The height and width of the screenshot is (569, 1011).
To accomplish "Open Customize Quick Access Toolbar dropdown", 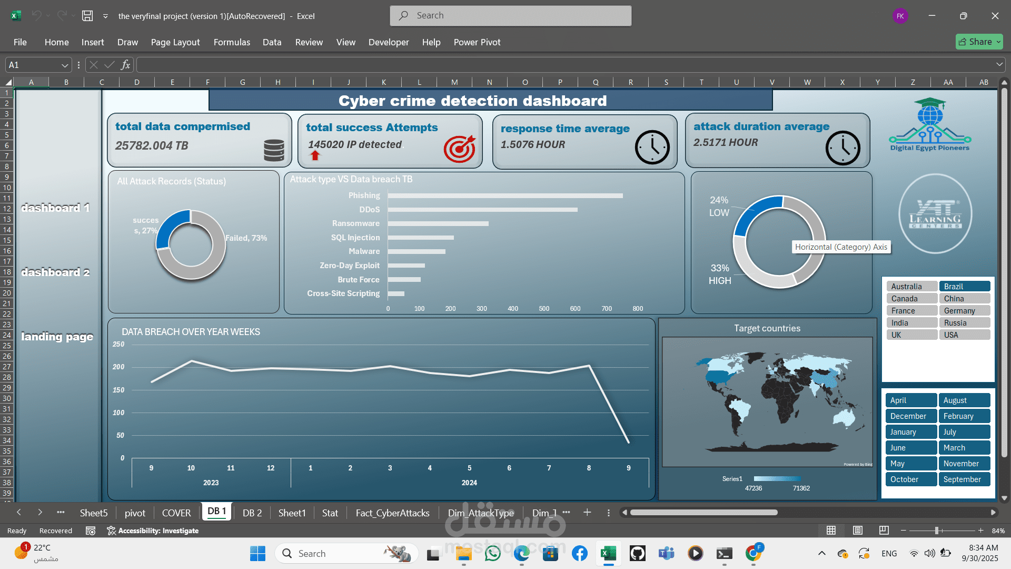I will [105, 16].
